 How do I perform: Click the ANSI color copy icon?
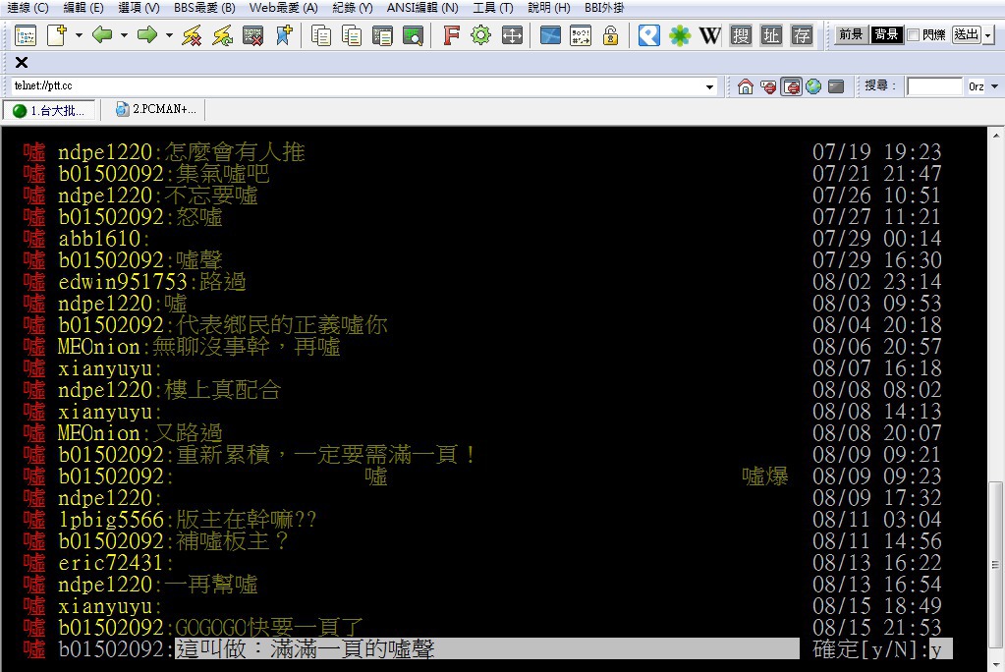(352, 35)
